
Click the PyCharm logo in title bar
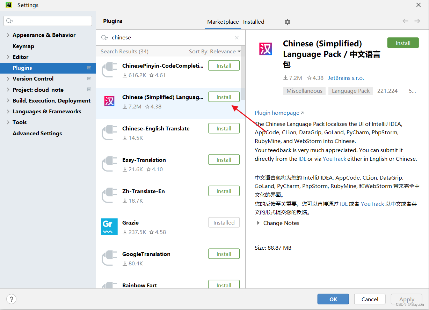coord(9,5)
